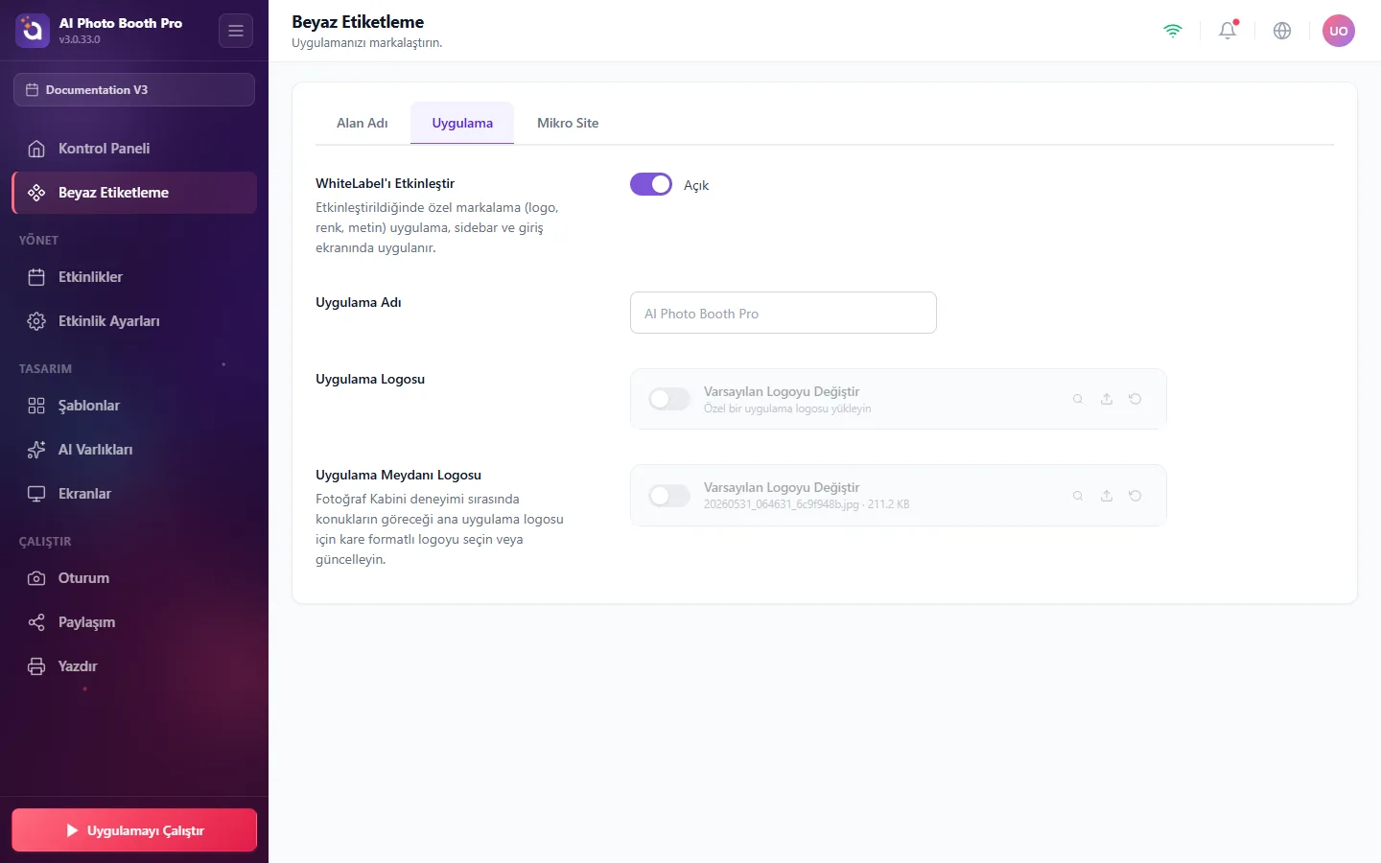Click the Uygulama Adı input field
Screen dimensions: 1381x863
coord(784,313)
